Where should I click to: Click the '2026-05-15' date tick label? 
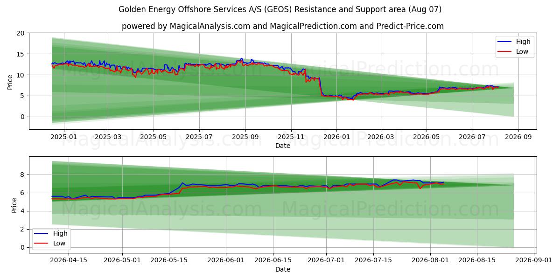169,260
